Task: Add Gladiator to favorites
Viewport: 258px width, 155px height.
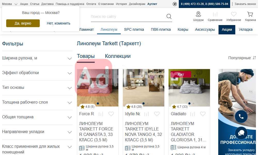Action: (203, 114)
